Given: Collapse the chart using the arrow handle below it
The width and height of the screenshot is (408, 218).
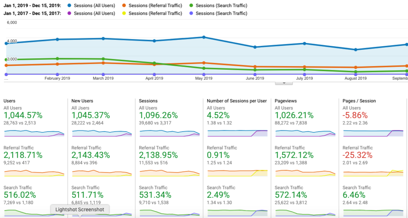Looking at the screenshot, I should 284,83.
